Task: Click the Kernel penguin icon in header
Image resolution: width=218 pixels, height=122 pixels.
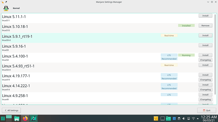Action: pos(6,8)
